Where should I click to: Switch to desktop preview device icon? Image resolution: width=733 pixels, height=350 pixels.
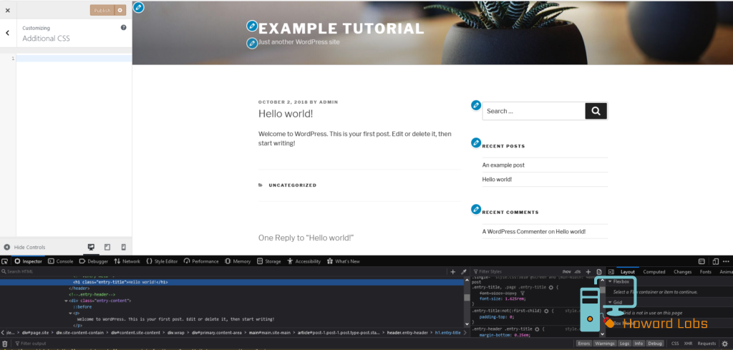click(x=91, y=247)
